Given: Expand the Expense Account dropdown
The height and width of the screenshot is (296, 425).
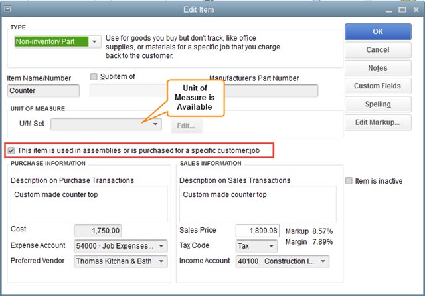Looking at the screenshot, I should pos(163,246).
